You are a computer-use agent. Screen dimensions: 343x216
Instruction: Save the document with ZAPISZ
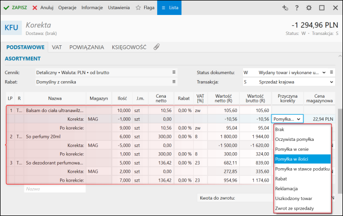pyautogui.click(x=15, y=8)
